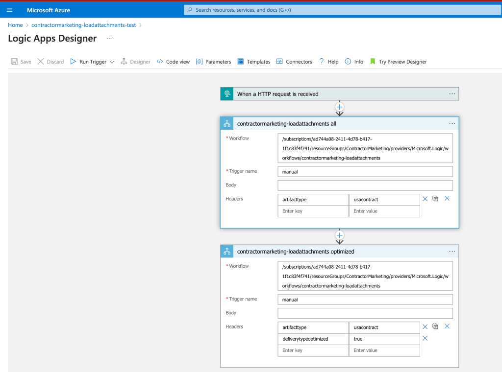Open options menu for HTTP request trigger
The image size is (502, 372).
pyautogui.click(x=452, y=94)
